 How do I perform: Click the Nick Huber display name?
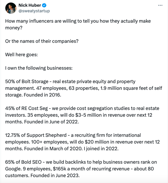click(x=30, y=5)
